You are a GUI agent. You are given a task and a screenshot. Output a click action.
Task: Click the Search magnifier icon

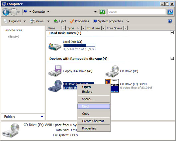coord(170,12)
